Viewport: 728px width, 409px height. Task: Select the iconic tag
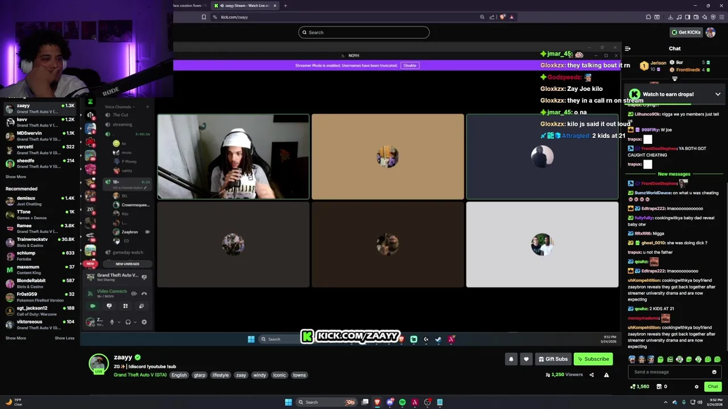pos(279,375)
